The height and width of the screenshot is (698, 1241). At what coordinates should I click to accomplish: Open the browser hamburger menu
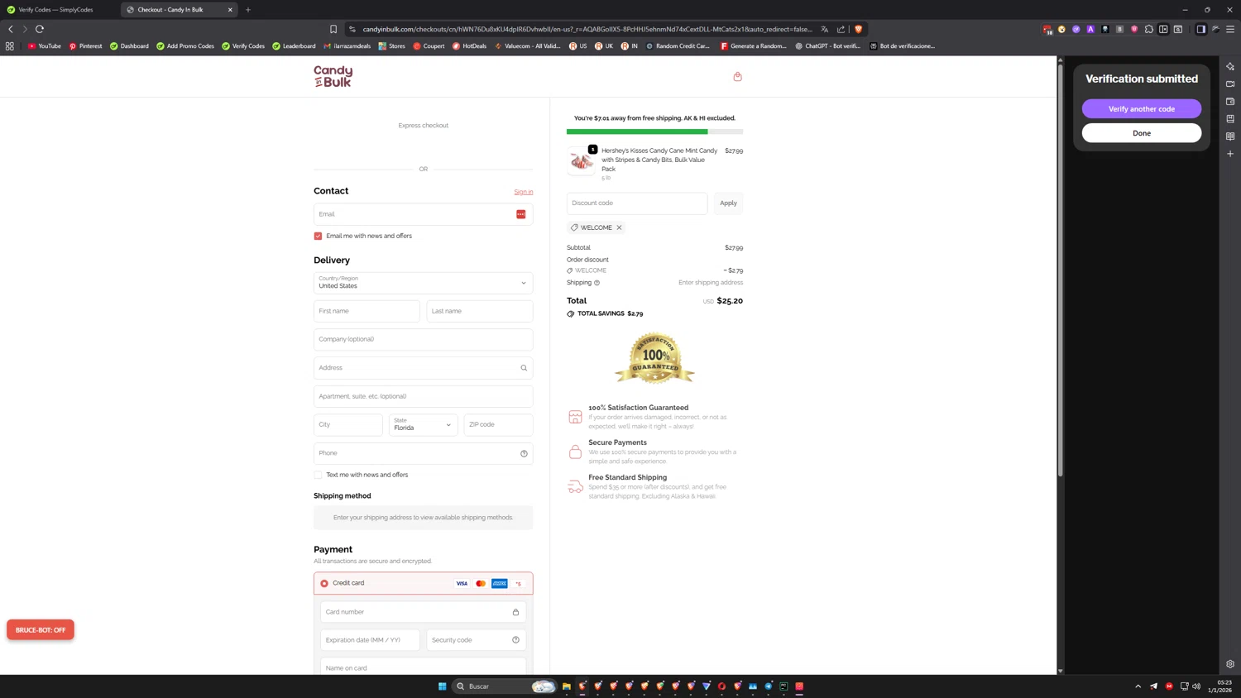[1229, 29]
